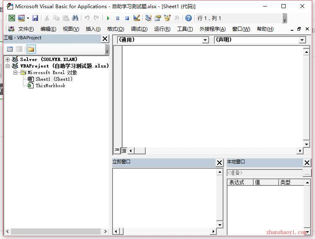Viewport: 315px width, 239px height.
Task: Open the 编辑(E) menu
Action: 48,29
